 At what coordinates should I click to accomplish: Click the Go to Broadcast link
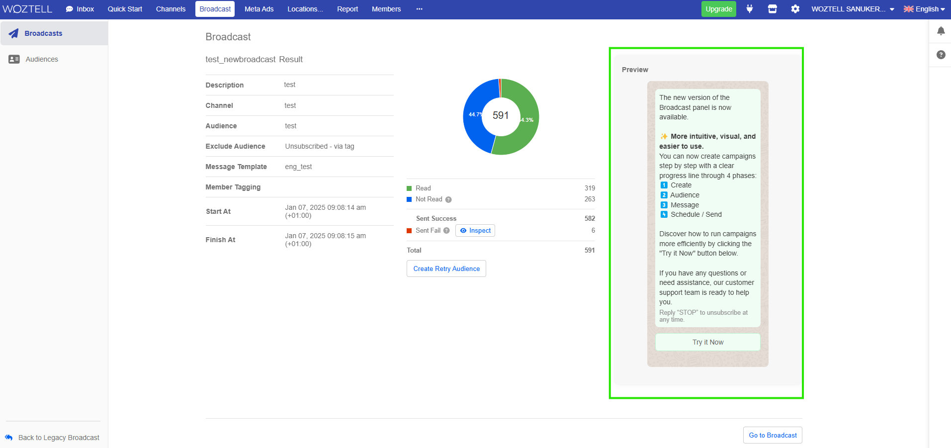[x=772, y=435]
